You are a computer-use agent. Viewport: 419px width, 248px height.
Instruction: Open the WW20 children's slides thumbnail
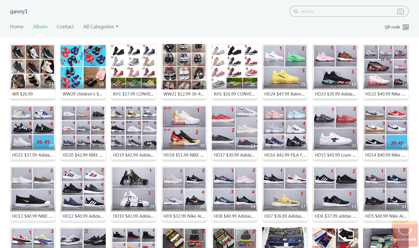point(83,67)
